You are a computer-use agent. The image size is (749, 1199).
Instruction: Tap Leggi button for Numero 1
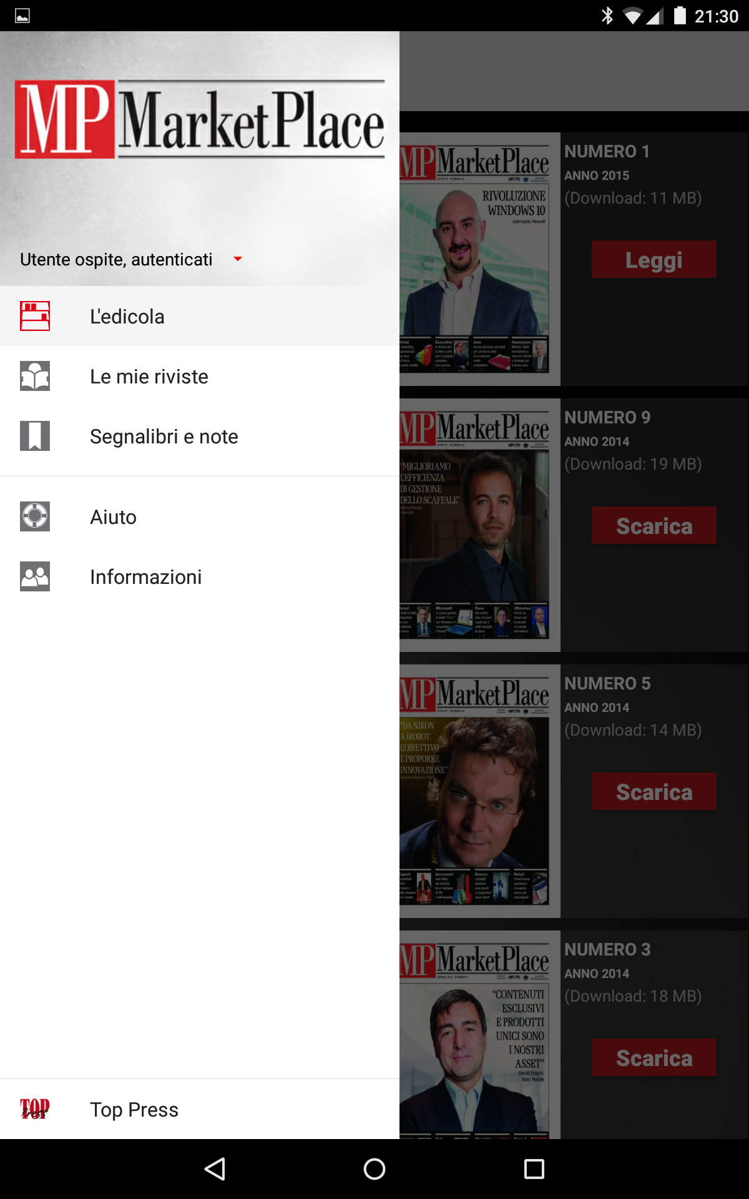point(654,259)
